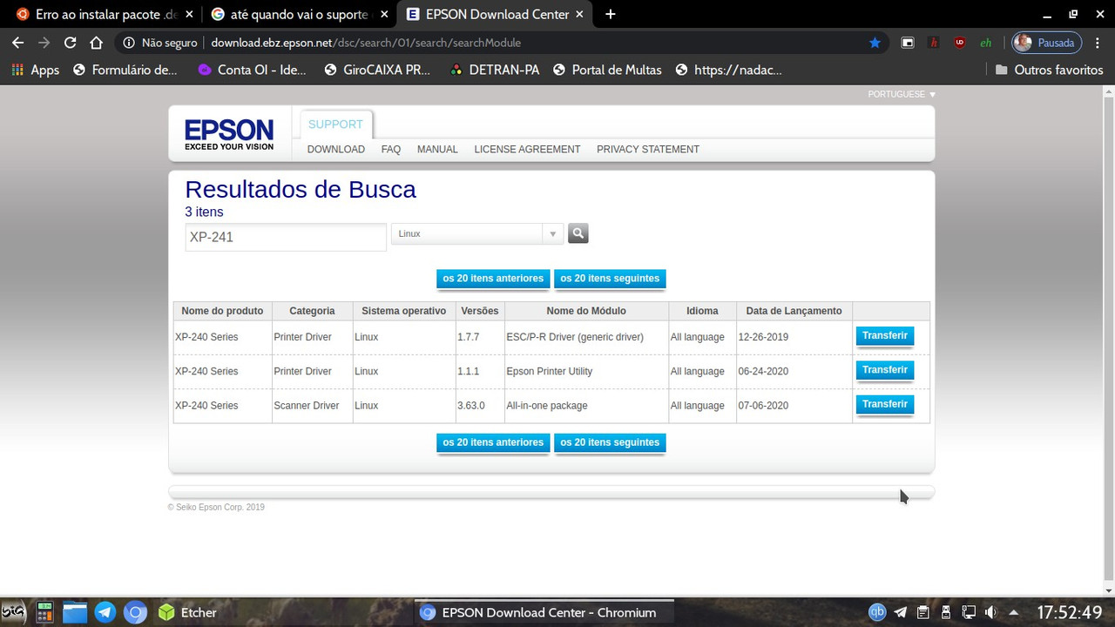Image resolution: width=1115 pixels, height=627 pixels.
Task: Close the EPSON Download Center tab
Action: [579, 14]
